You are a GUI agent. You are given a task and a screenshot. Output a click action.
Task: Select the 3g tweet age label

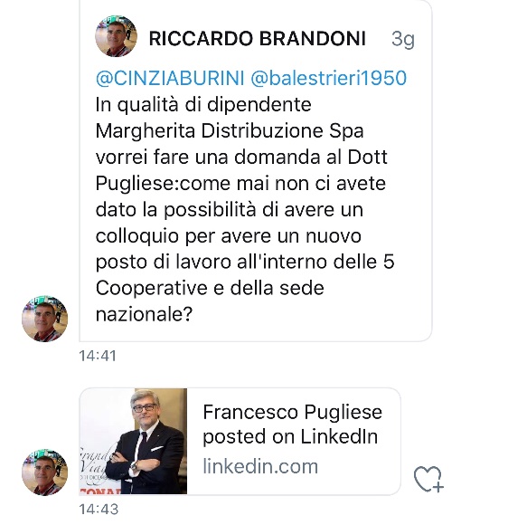click(x=403, y=39)
